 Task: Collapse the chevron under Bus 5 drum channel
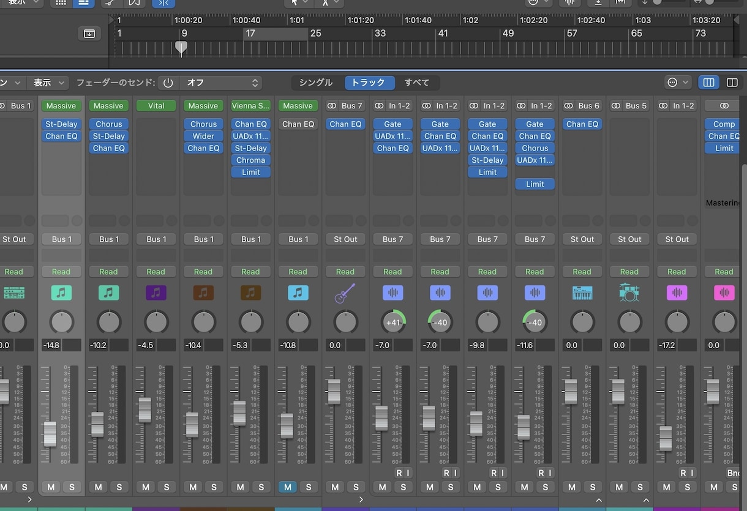(645, 500)
